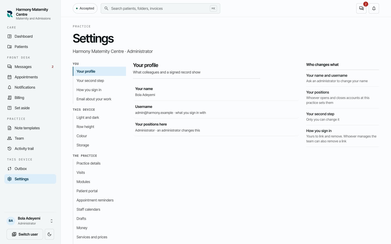Click the Patients folder icon
This screenshot has height=244, width=391.
[x=10, y=47]
